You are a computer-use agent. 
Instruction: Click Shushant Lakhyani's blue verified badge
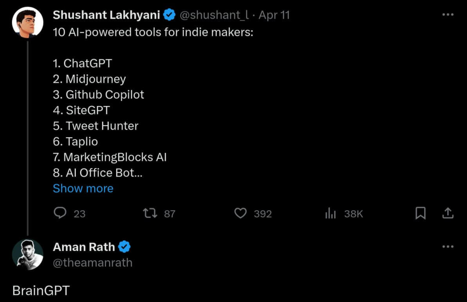tap(169, 15)
